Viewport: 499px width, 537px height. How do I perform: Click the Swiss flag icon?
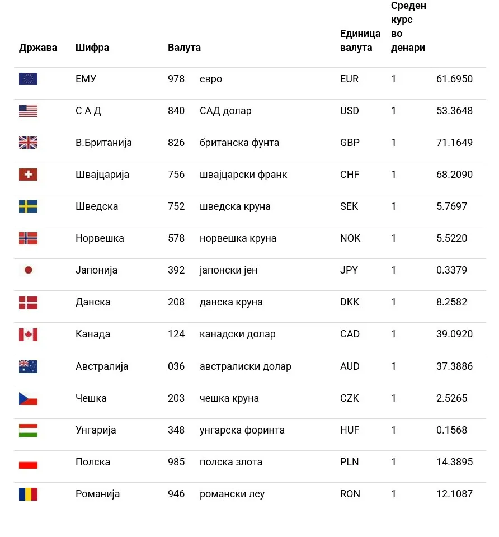28,175
